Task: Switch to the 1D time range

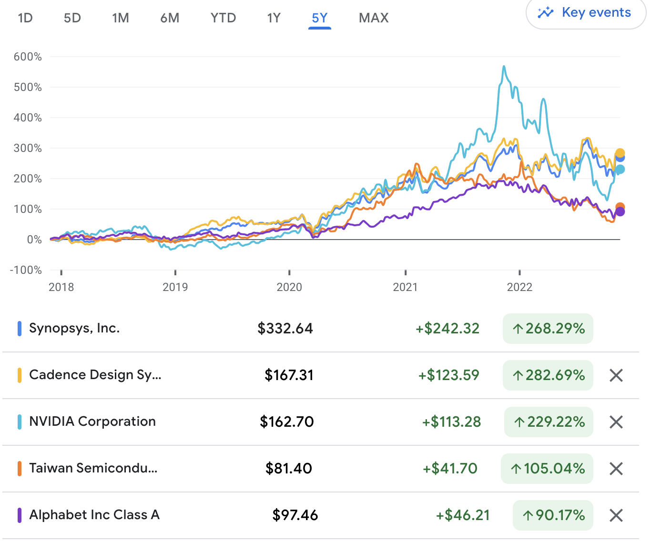Action: coord(25,18)
